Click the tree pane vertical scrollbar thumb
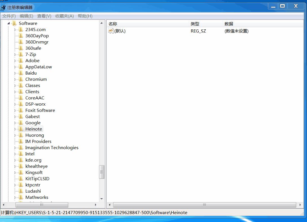Screen dimensions: 307x222 [x=102, y=172]
